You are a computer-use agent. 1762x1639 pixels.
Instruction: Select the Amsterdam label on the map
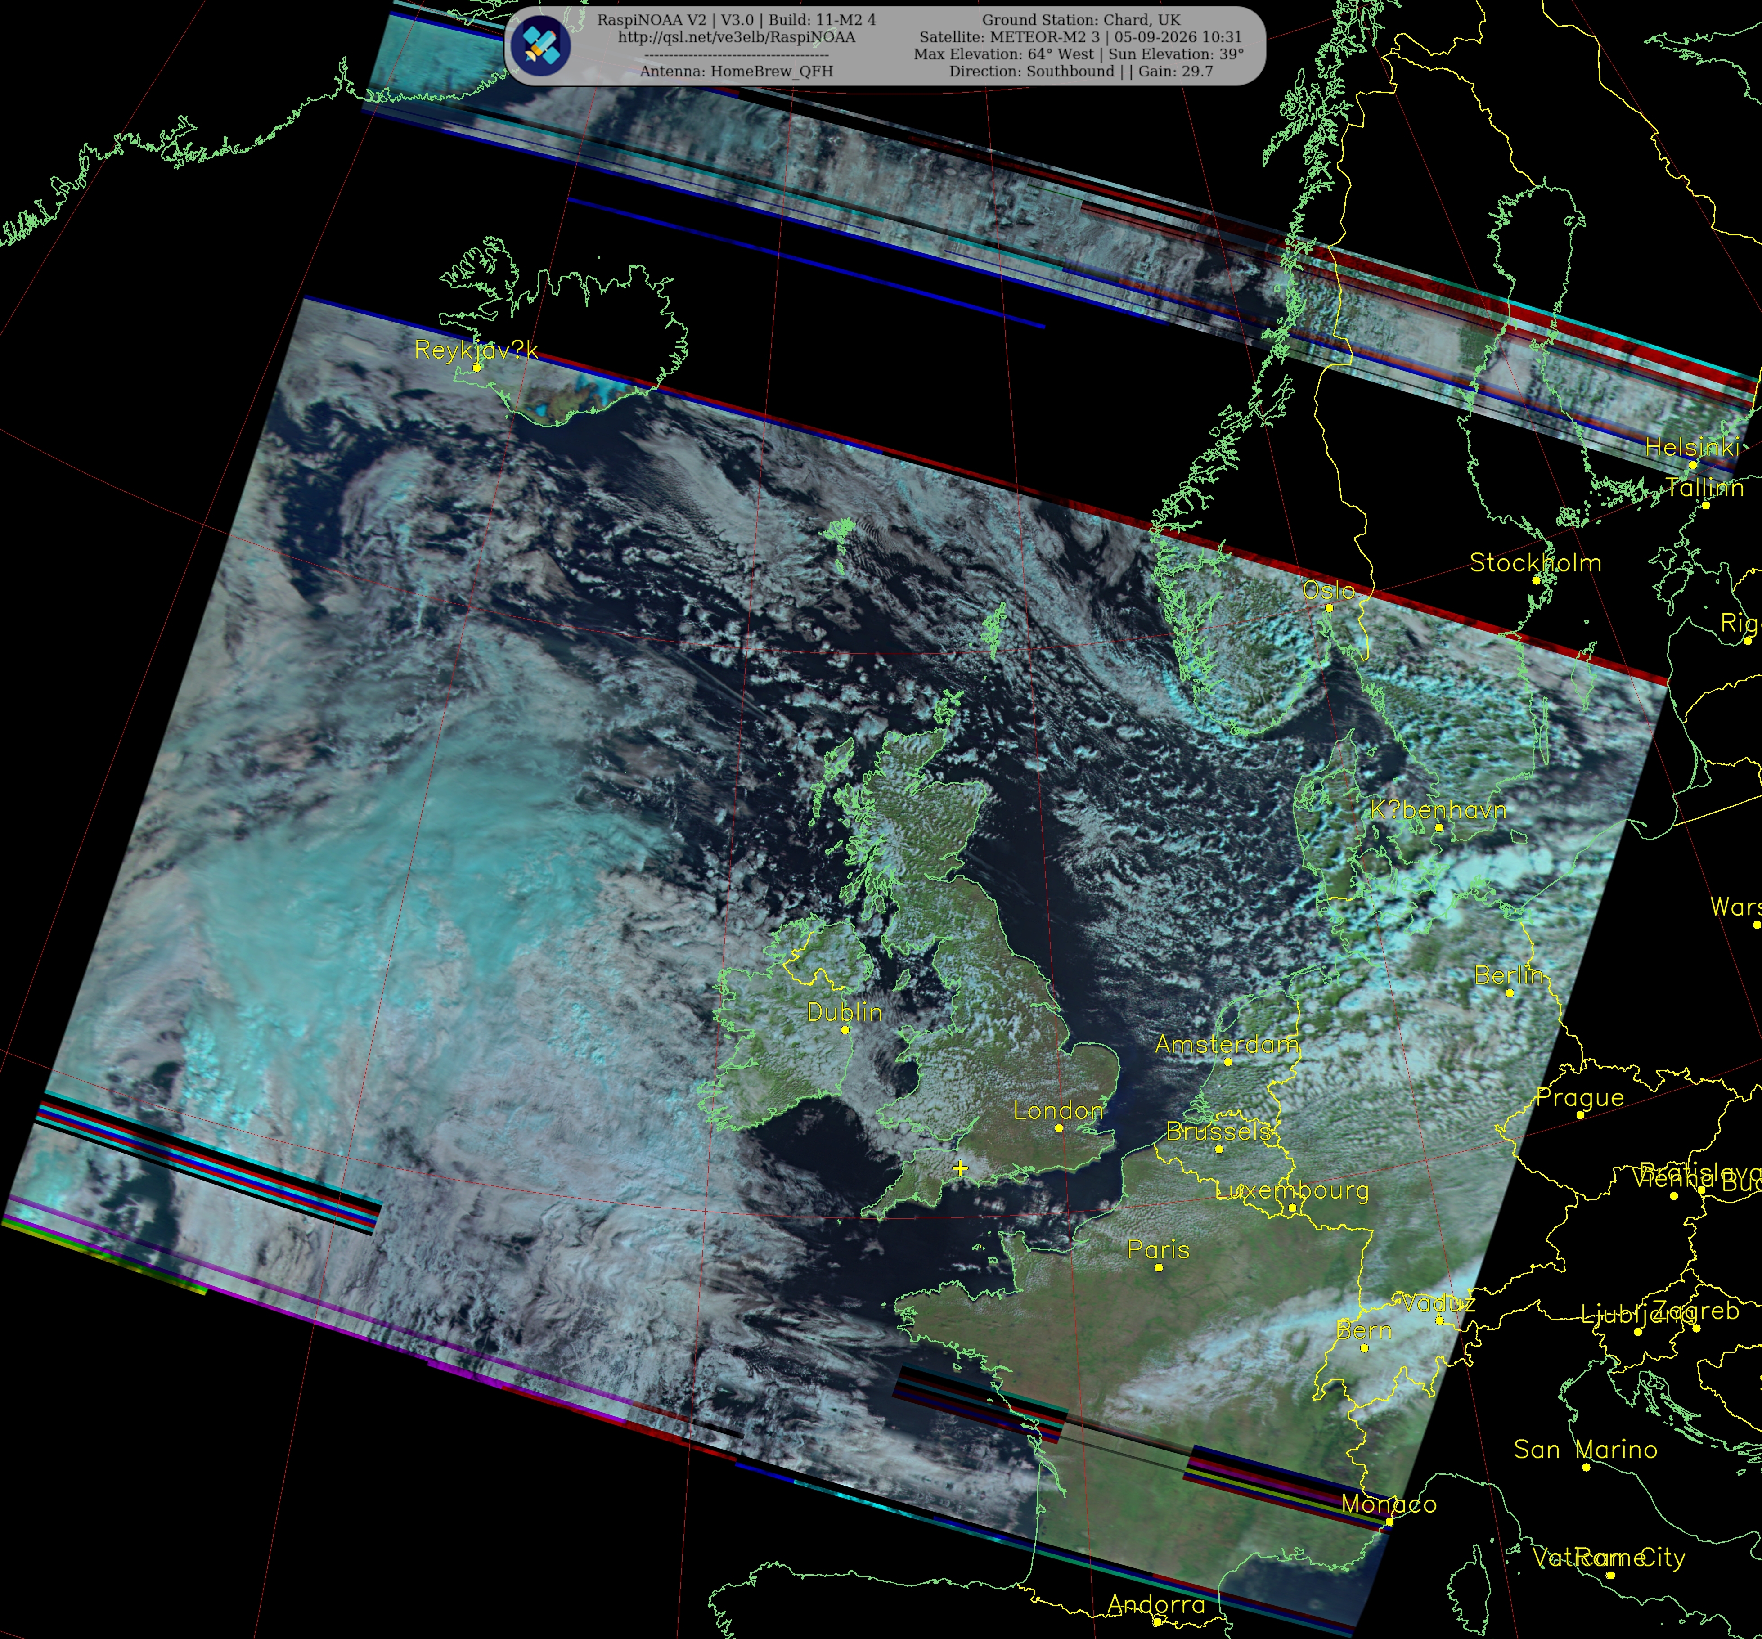point(1227,1044)
